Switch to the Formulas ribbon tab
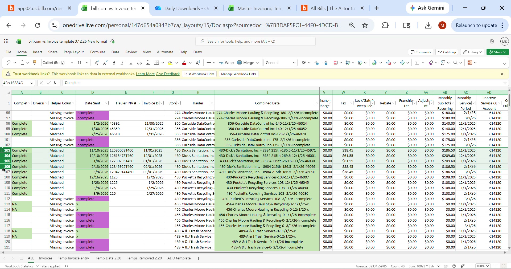 tap(98, 52)
